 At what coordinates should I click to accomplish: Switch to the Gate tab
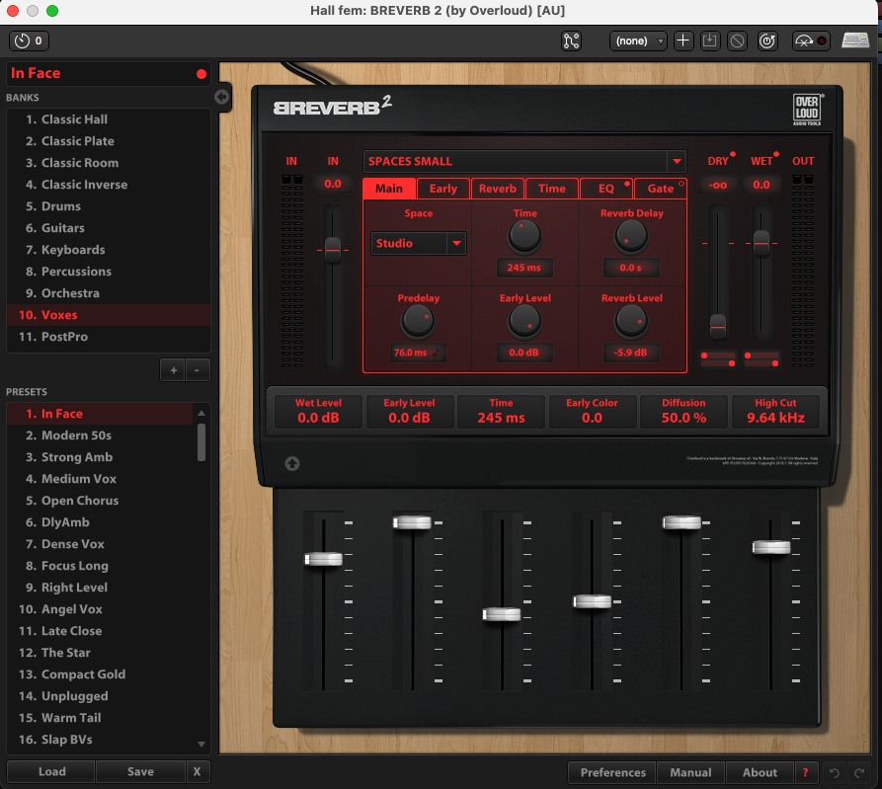[x=661, y=189]
